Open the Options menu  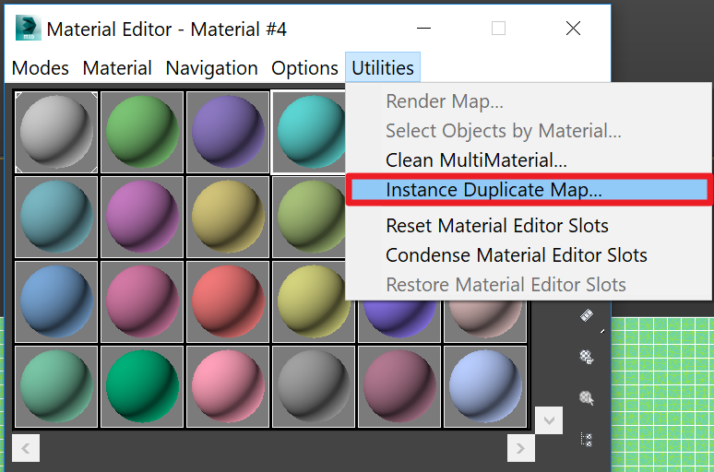pos(304,68)
